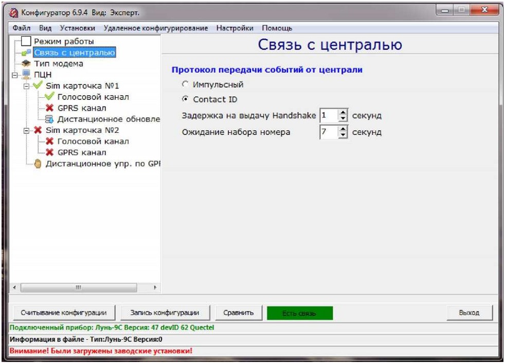Click the connection icon next to Связь с централью
505x363 pixels.
[26, 53]
